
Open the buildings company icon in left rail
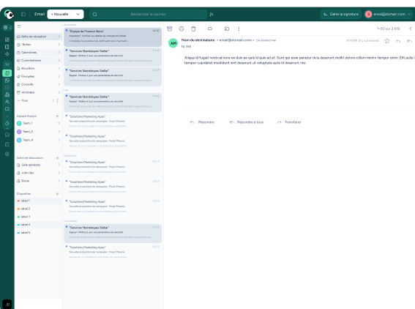point(7,94)
